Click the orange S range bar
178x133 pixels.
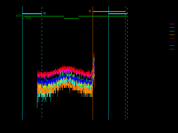109,11
